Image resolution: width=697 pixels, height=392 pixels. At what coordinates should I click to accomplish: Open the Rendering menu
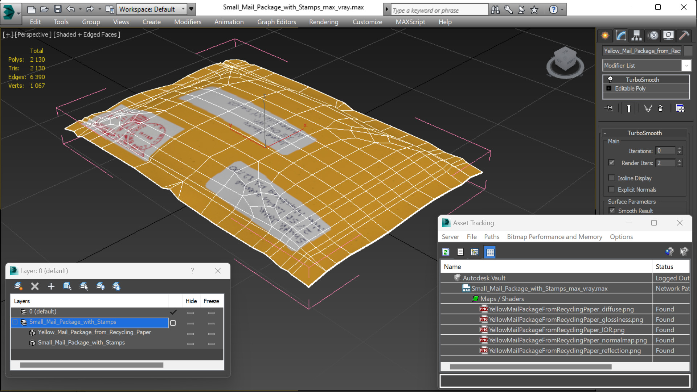323,22
